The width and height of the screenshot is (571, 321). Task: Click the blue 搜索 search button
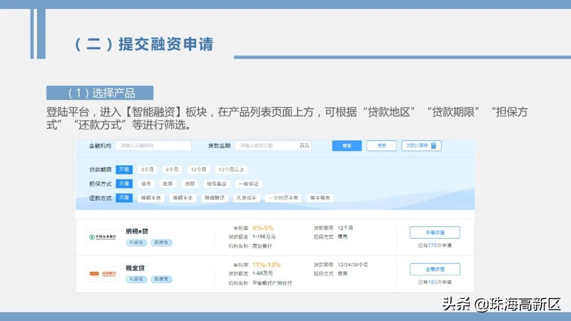(346, 146)
